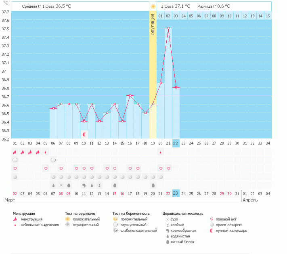Click phase 2 day 01 header cell
Image resolution: width=287 pixels, height=254 pixels.
160,16
